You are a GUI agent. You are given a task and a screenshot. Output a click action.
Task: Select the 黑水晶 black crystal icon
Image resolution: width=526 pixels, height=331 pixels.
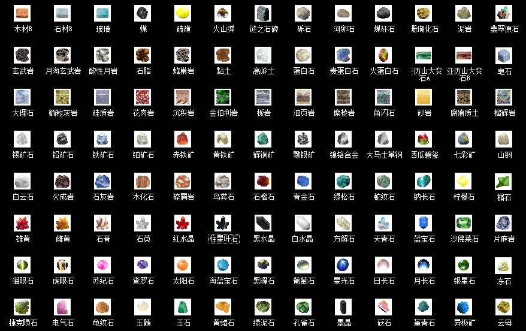263,223
